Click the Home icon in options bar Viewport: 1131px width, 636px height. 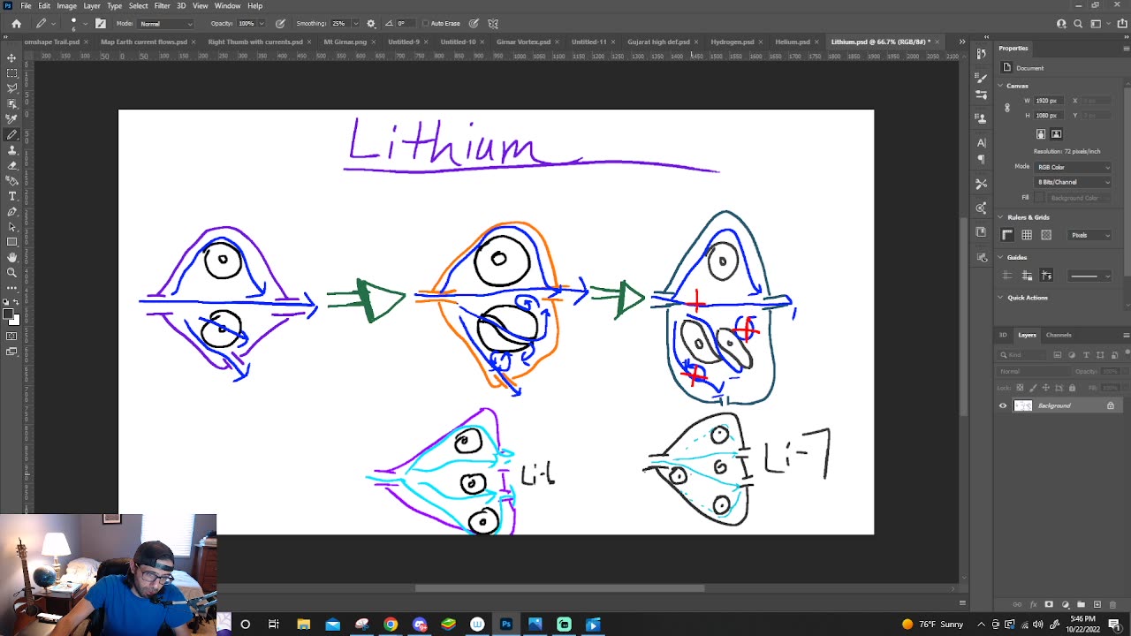16,24
